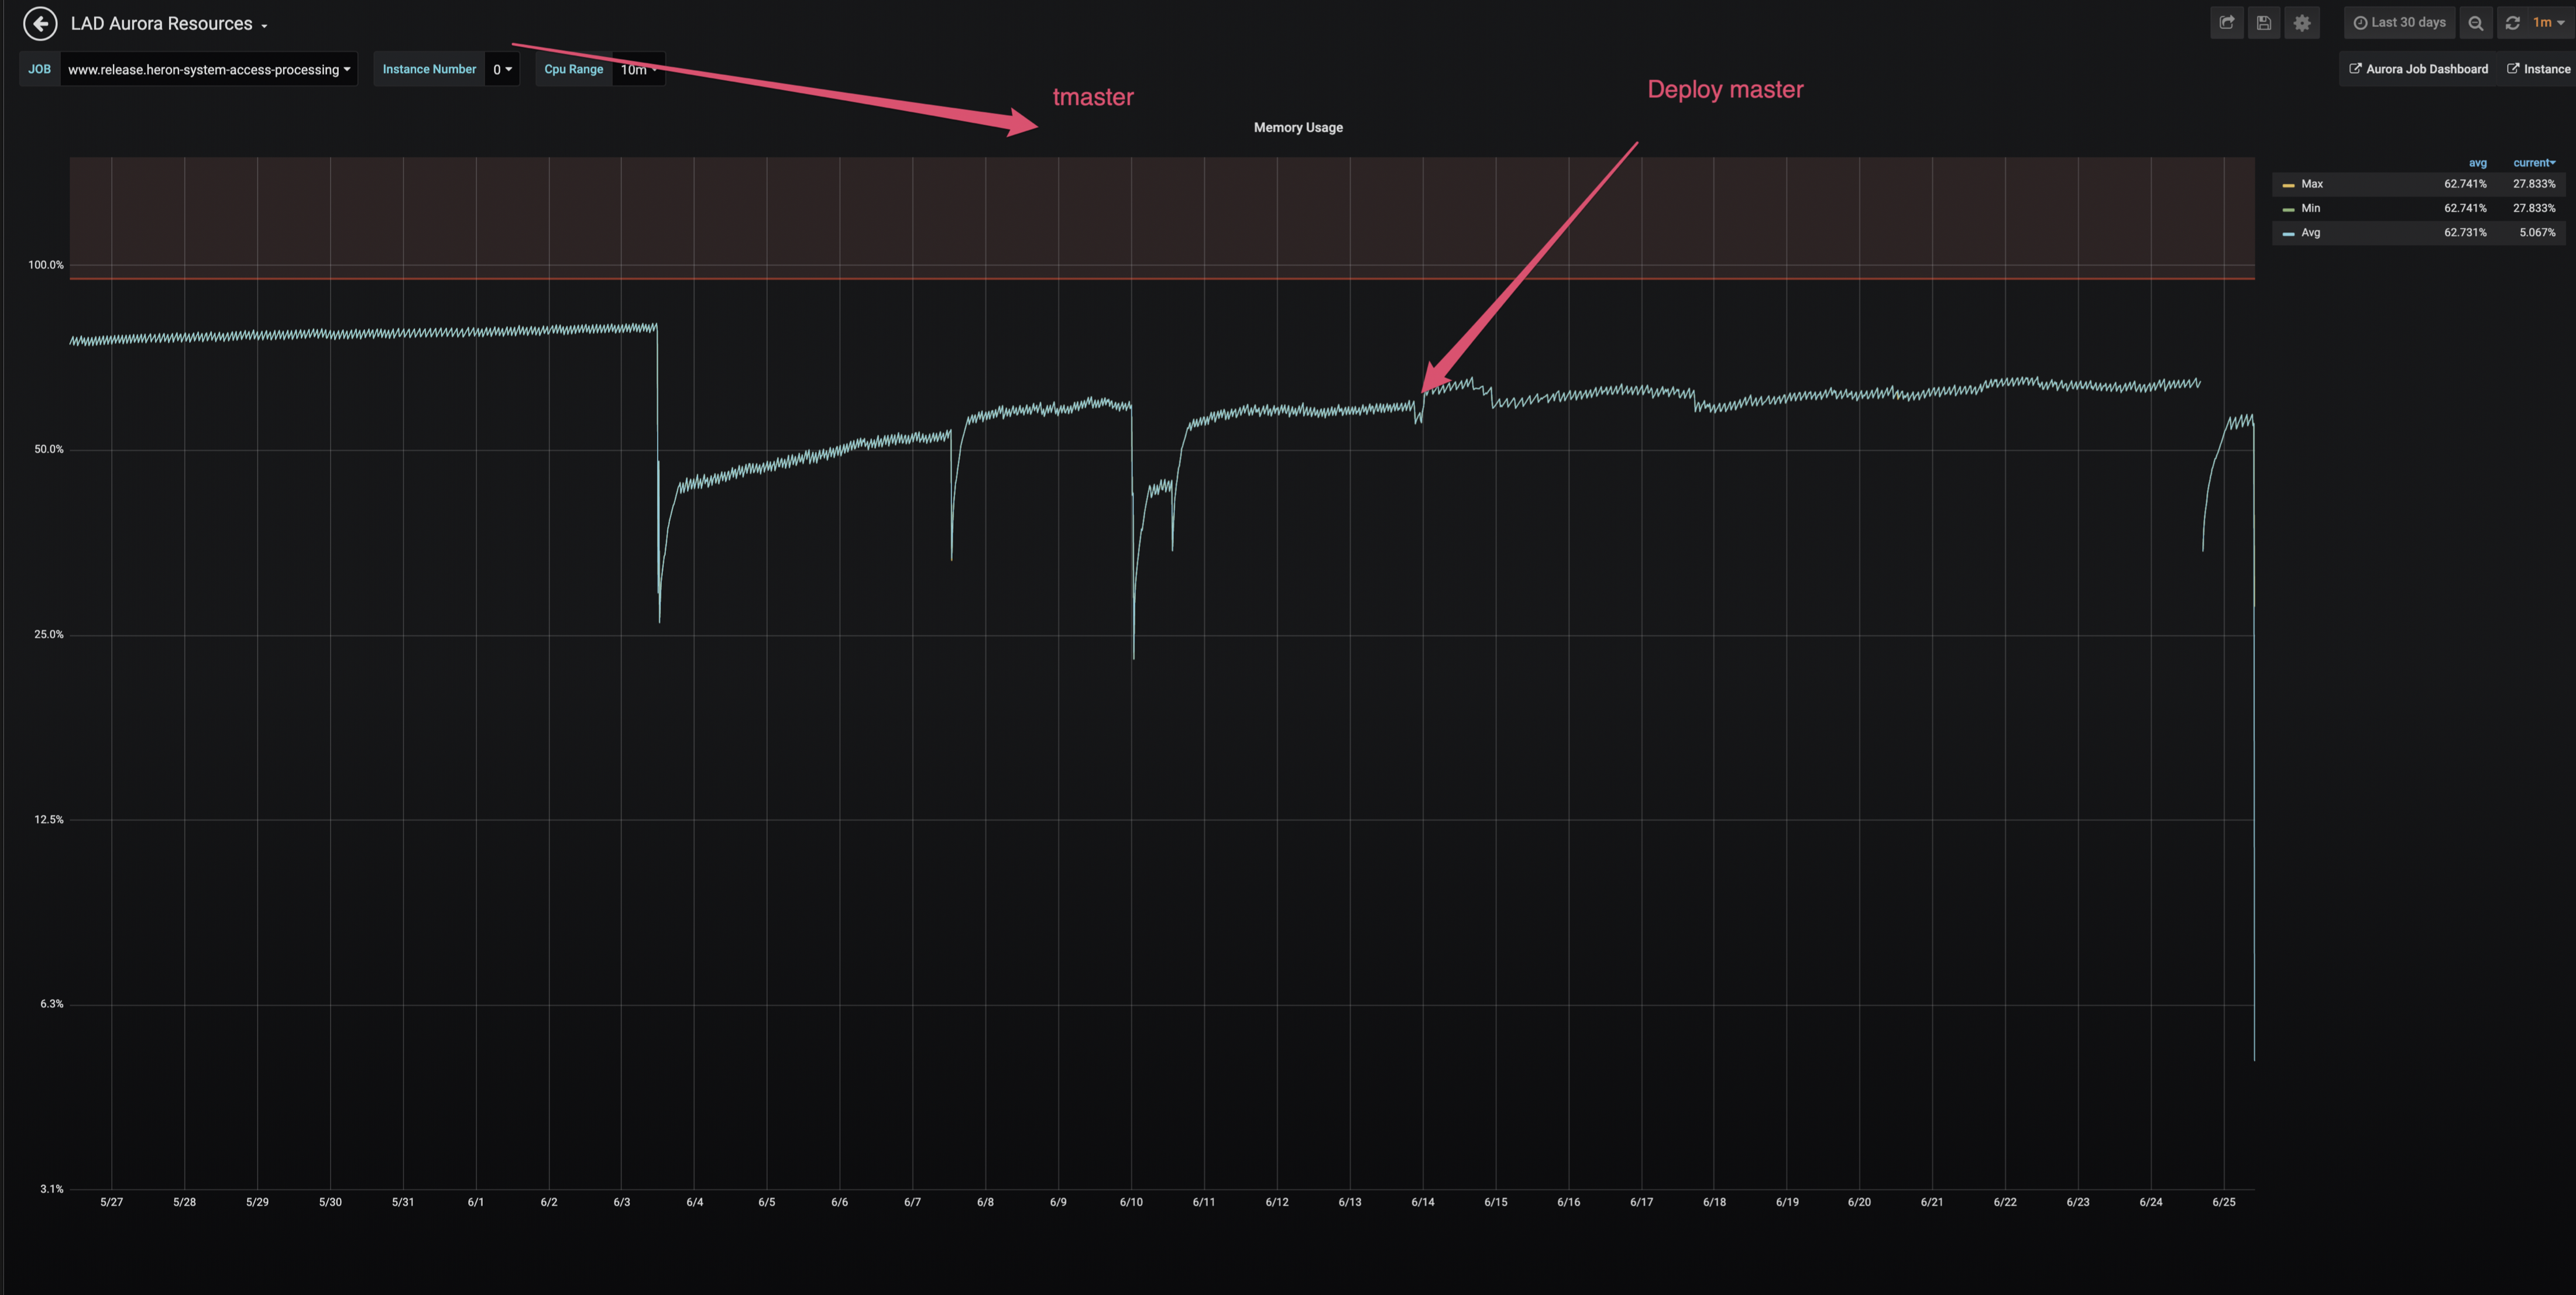Open the Instance Number dropdown
The width and height of the screenshot is (2576, 1295).
coord(502,69)
